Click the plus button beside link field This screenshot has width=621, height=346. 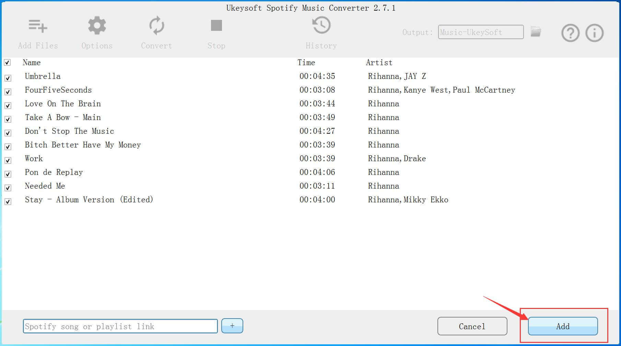(232, 326)
